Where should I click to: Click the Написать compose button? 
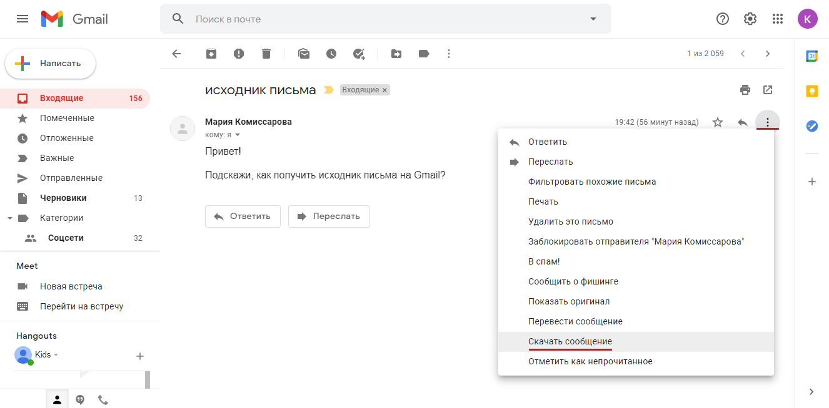(50, 63)
